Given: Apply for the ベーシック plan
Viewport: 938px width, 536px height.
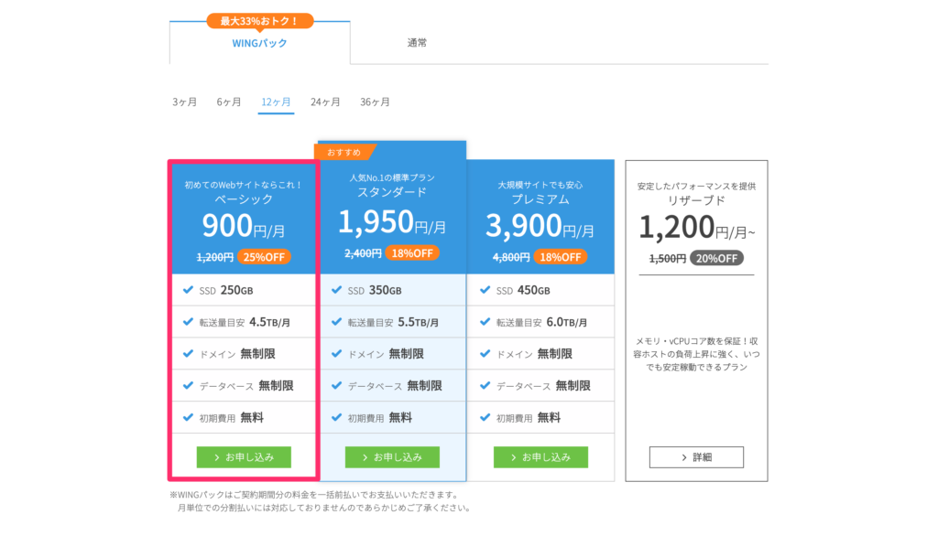Looking at the screenshot, I should coord(244,457).
